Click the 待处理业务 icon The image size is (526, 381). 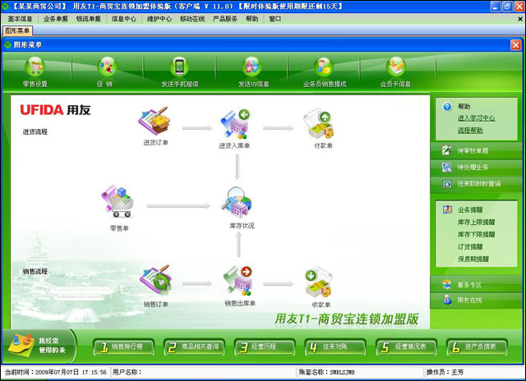446,167
